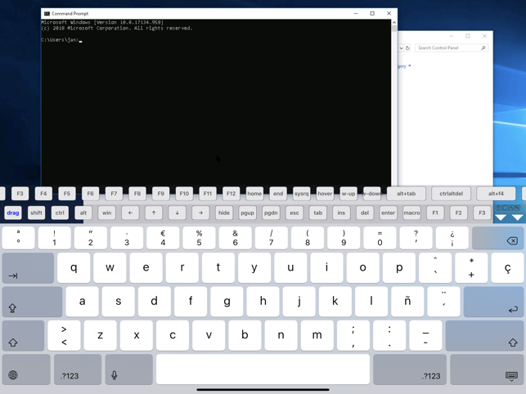Open the Category view dropdown in Control Panel
The width and height of the screenshot is (526, 394).
coord(404,66)
